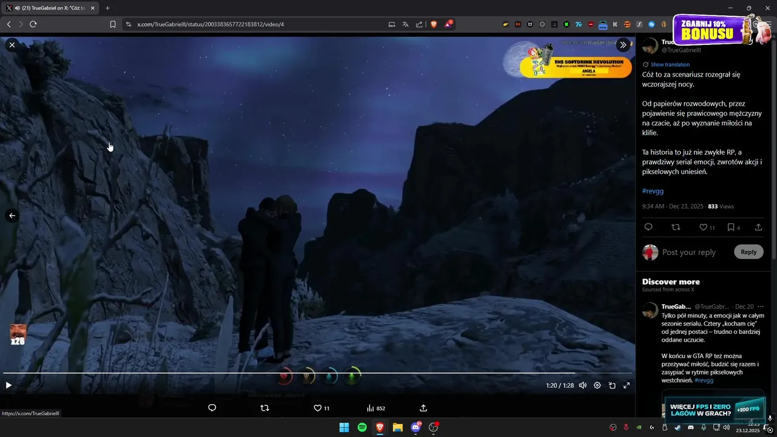
Task: Open Discover more tweet avatar
Action: click(650, 310)
